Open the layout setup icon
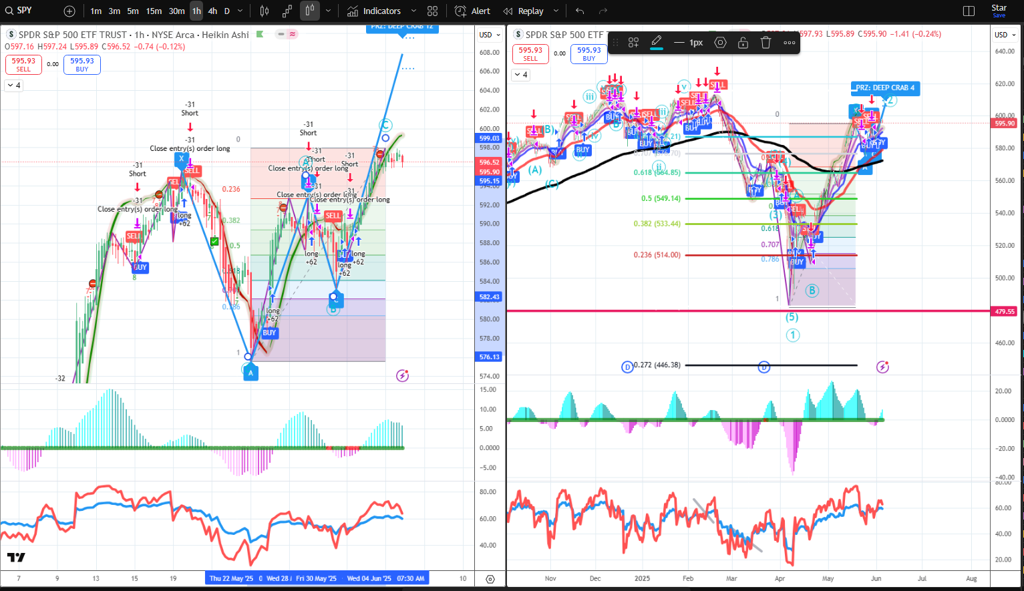 pos(969,11)
